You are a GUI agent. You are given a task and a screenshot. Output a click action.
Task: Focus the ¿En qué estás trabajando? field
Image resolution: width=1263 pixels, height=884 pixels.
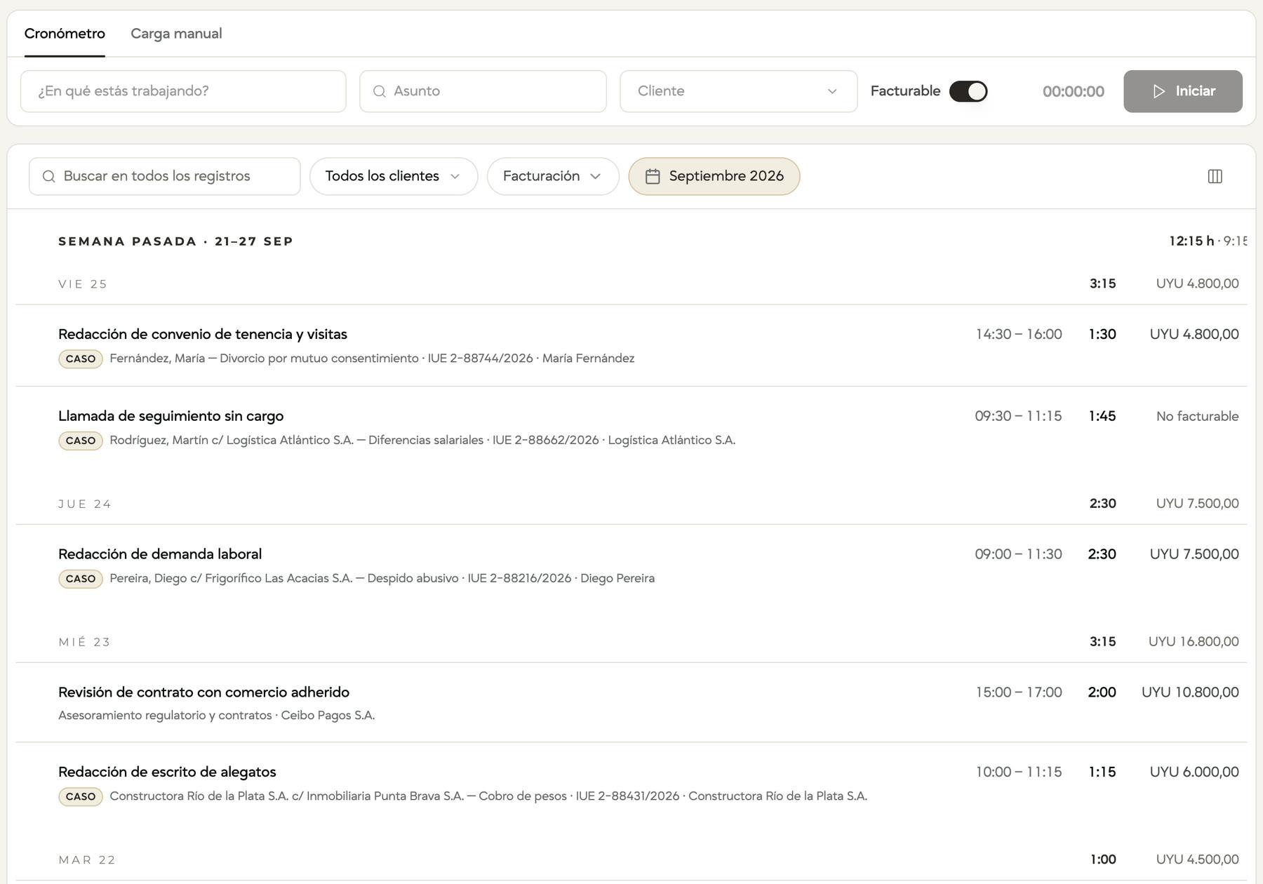[x=183, y=91]
